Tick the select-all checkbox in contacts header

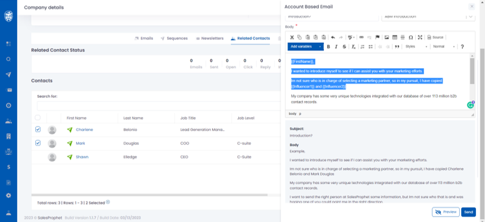click(x=38, y=118)
